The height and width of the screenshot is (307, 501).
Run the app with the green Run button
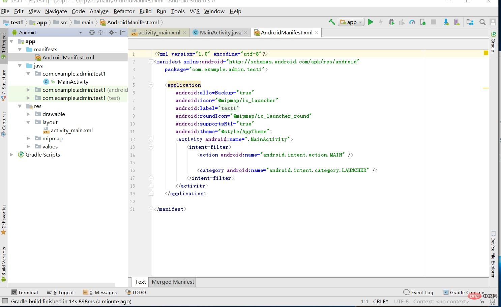point(371,22)
